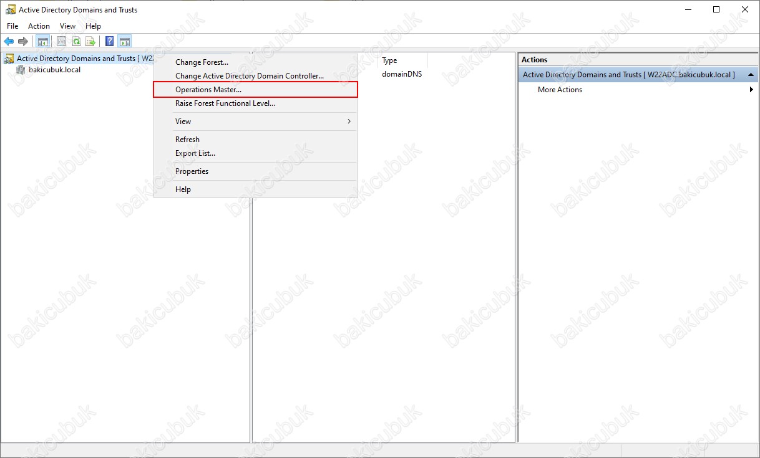760x458 pixels.
Task: Click the Type column header
Action: coord(403,60)
